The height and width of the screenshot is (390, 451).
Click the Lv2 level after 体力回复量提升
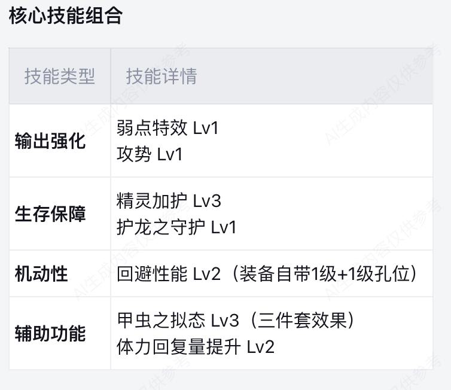[261, 347]
